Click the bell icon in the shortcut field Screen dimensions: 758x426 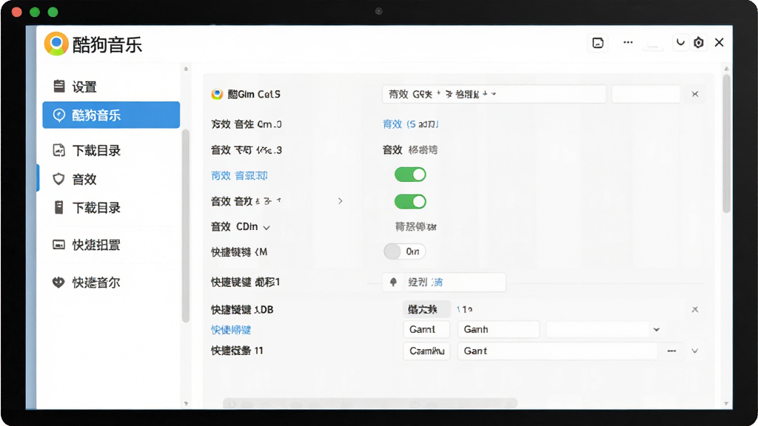[x=393, y=282]
